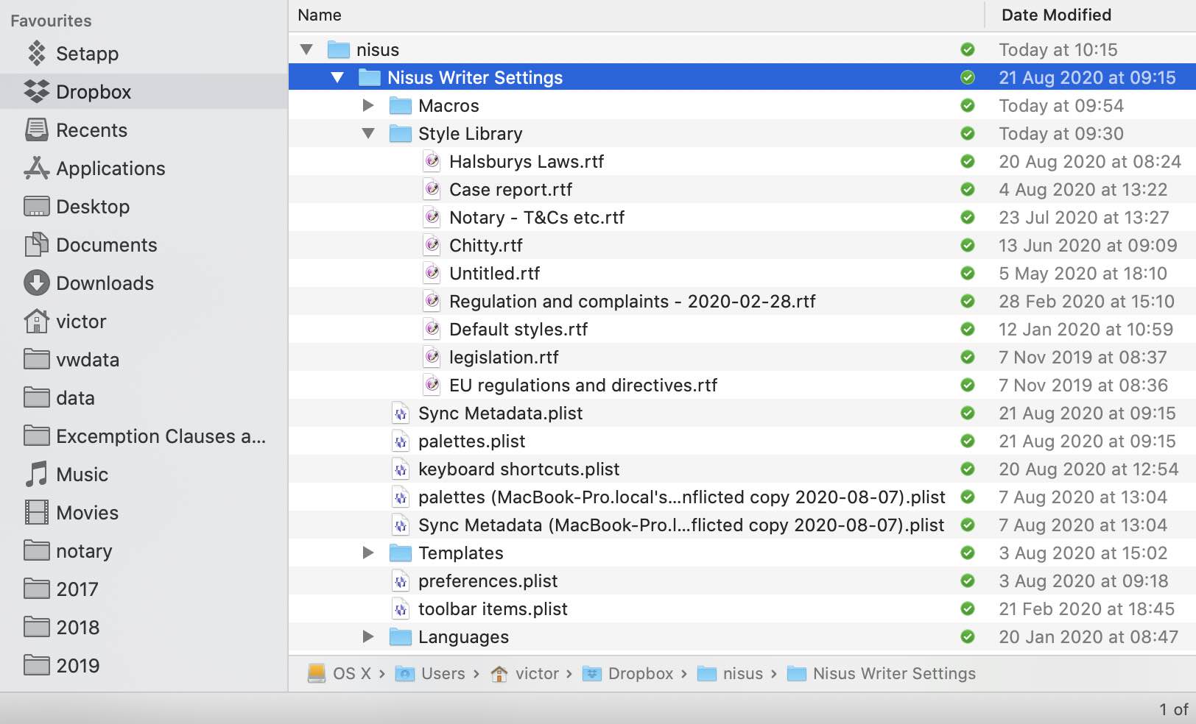Open the Dropbox sidebar shortcut
The width and height of the screenshot is (1196, 724).
tap(36, 91)
